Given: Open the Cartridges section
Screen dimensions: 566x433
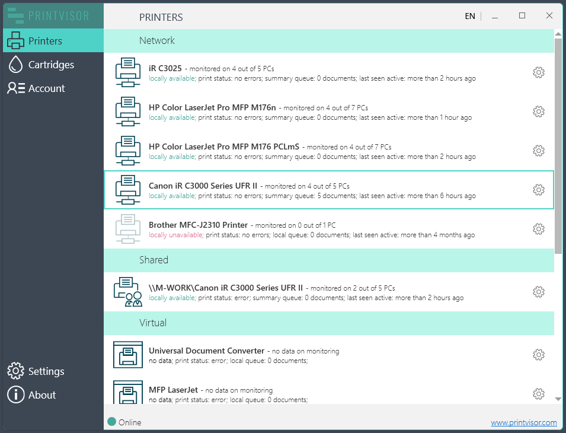Looking at the screenshot, I should click(51, 65).
